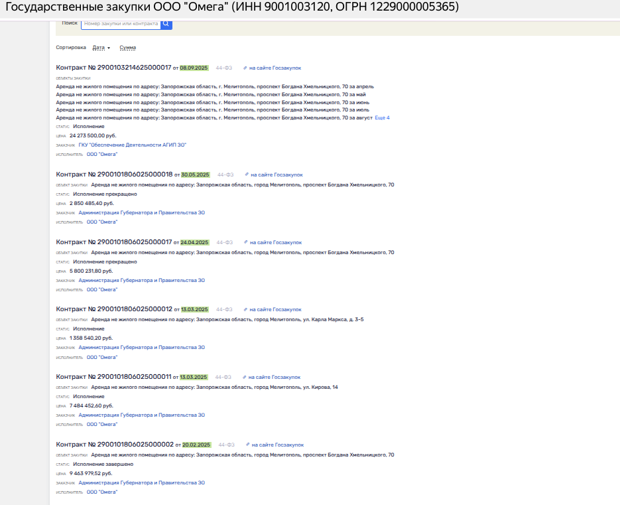Open contract № 2900101806025000018 heading

(114, 175)
